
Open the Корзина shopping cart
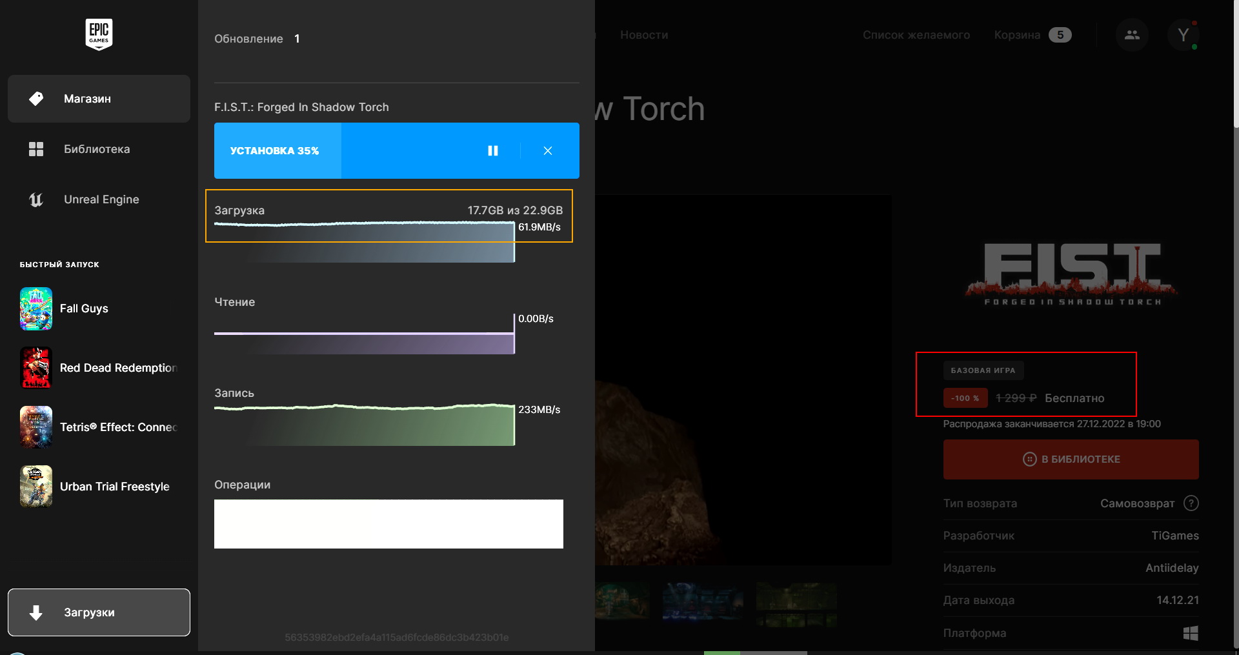tap(1031, 35)
